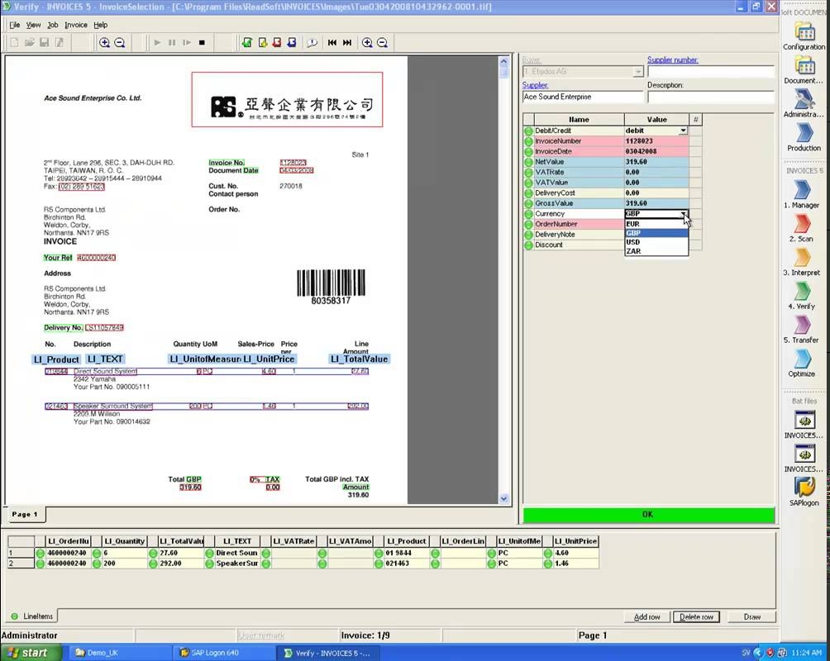Image resolution: width=830 pixels, height=661 pixels.
Task: Click the LI_Product cell 021463
Action: [407, 564]
